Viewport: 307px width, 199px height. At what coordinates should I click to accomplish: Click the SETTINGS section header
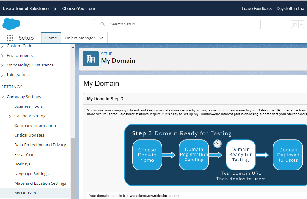[12, 87]
